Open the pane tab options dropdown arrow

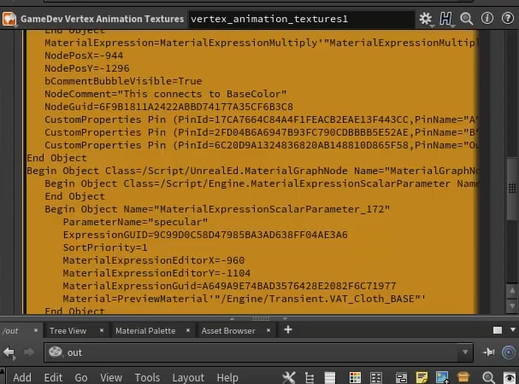(513, 329)
